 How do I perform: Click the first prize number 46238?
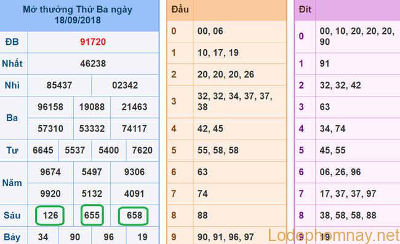pyautogui.click(x=93, y=63)
